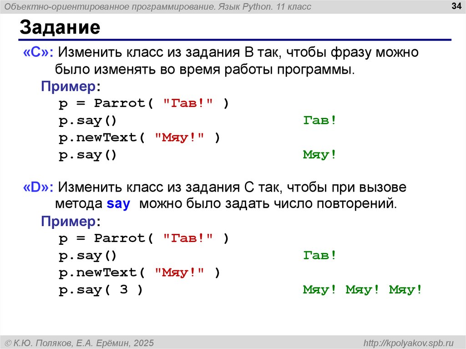Click the green "Мяу! Мяу! Мяу!" output
Viewport: 466px width, 349px height.
(x=362, y=290)
